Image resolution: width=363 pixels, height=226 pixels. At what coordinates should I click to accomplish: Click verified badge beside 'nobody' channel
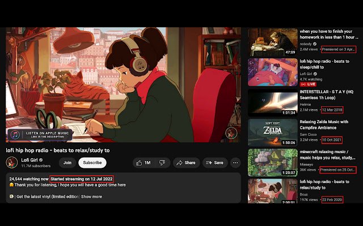click(x=315, y=44)
